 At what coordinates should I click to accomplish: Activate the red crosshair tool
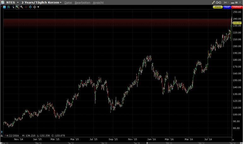(26, 7)
